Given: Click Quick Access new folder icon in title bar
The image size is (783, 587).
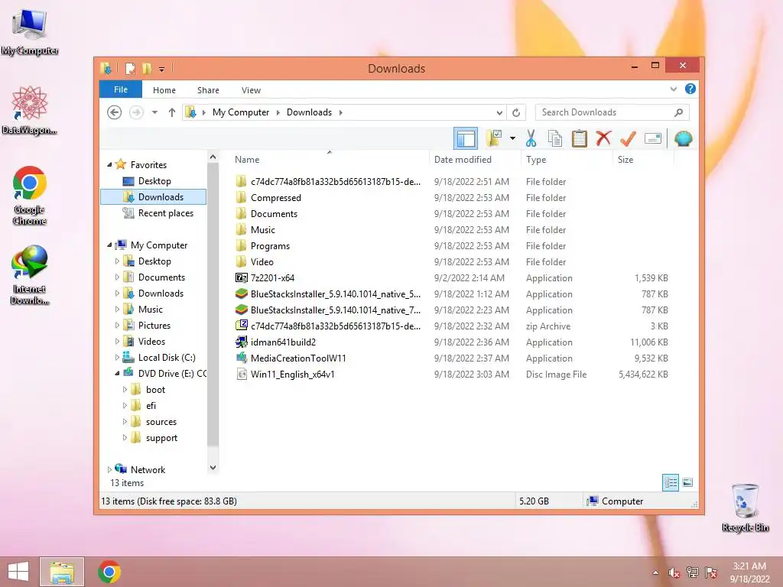Looking at the screenshot, I should coord(147,68).
